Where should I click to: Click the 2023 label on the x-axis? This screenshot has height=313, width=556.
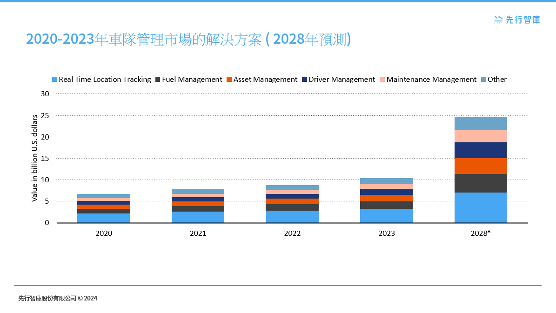coord(386,233)
